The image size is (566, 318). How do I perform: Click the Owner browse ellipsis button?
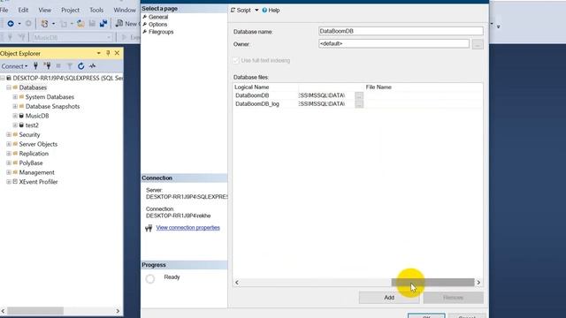tap(478, 44)
